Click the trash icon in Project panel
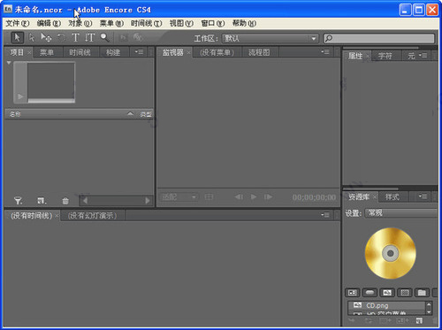 point(65,201)
